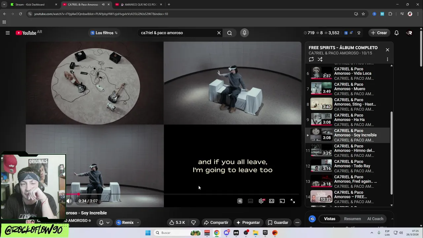Play Muero in the playlist
The width and height of the screenshot is (423, 238).
click(347, 89)
